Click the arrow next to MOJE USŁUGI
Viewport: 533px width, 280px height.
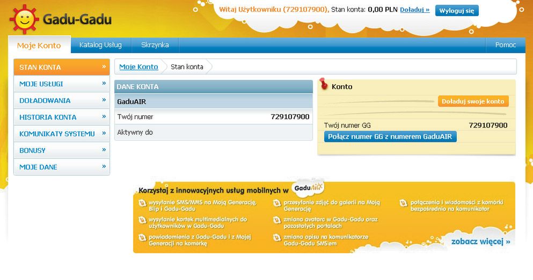104,83
